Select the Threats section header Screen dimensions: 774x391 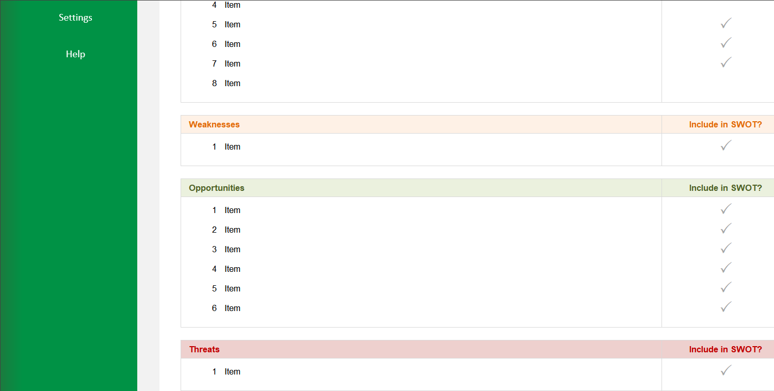[204, 349]
